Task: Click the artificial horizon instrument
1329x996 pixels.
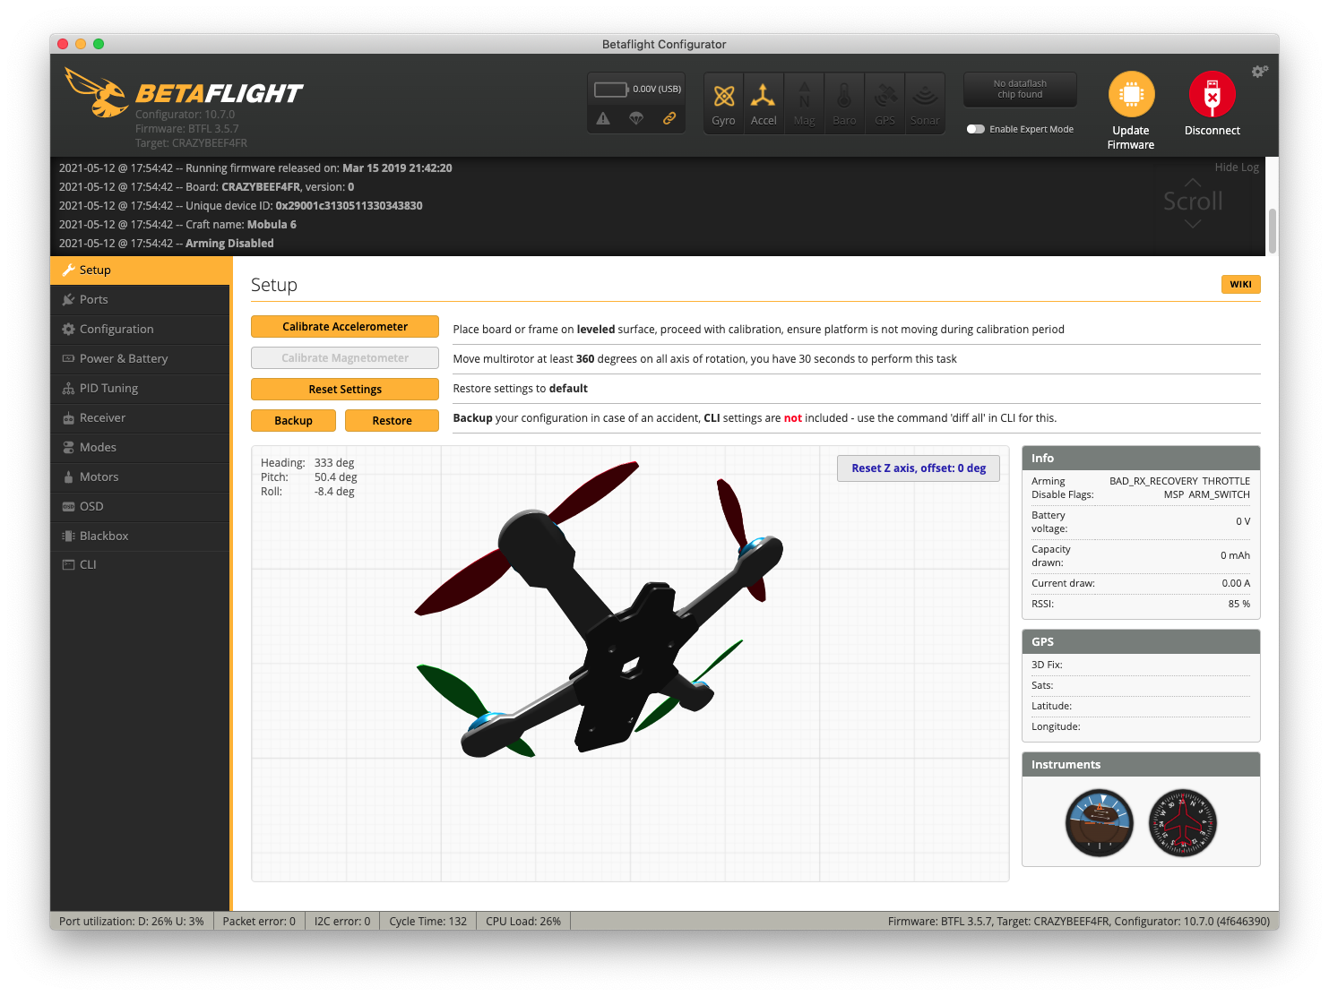Action: pos(1100,823)
